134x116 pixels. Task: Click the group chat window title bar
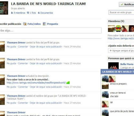117,72
